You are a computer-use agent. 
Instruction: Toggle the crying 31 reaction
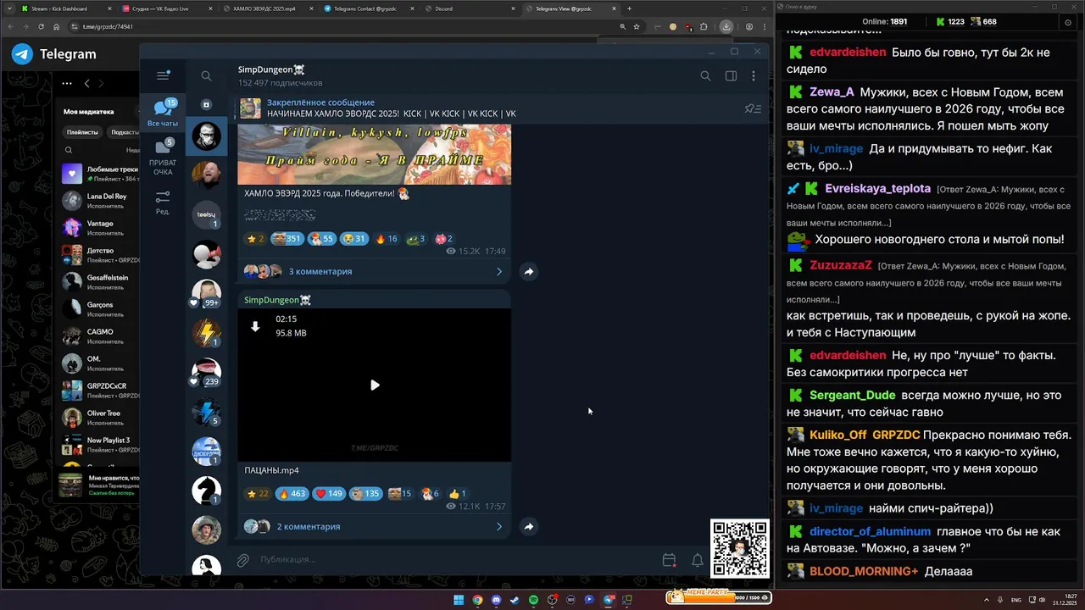click(x=353, y=239)
